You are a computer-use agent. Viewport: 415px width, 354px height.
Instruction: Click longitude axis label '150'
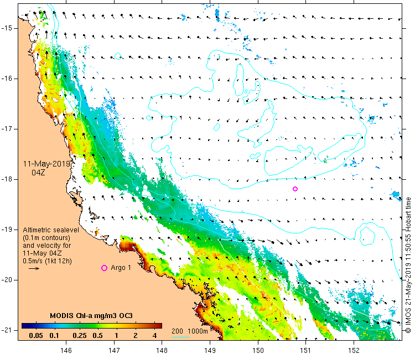[258, 350]
